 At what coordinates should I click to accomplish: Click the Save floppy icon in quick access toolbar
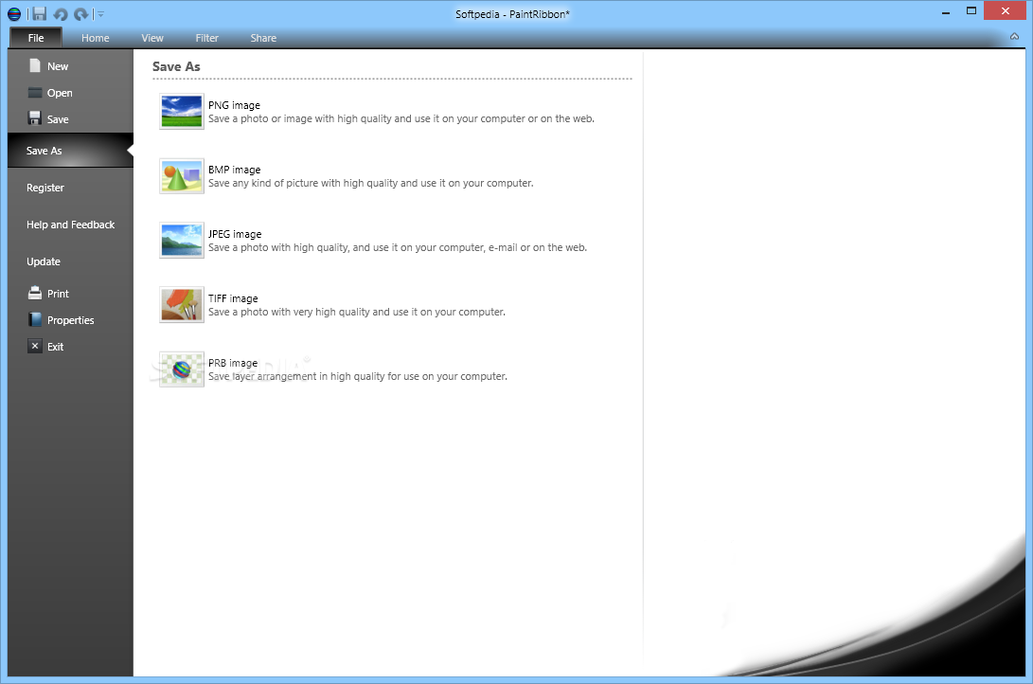point(40,14)
